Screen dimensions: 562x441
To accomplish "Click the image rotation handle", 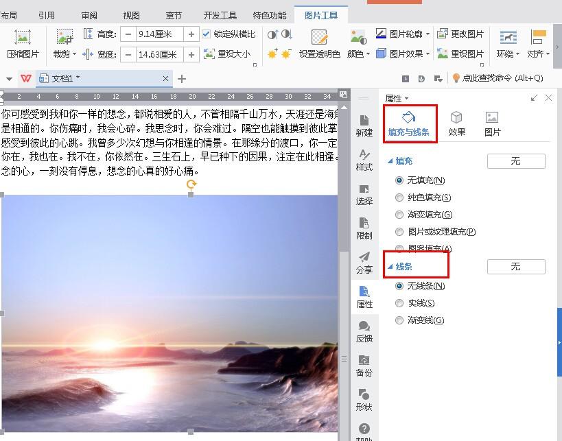I will [x=191, y=184].
